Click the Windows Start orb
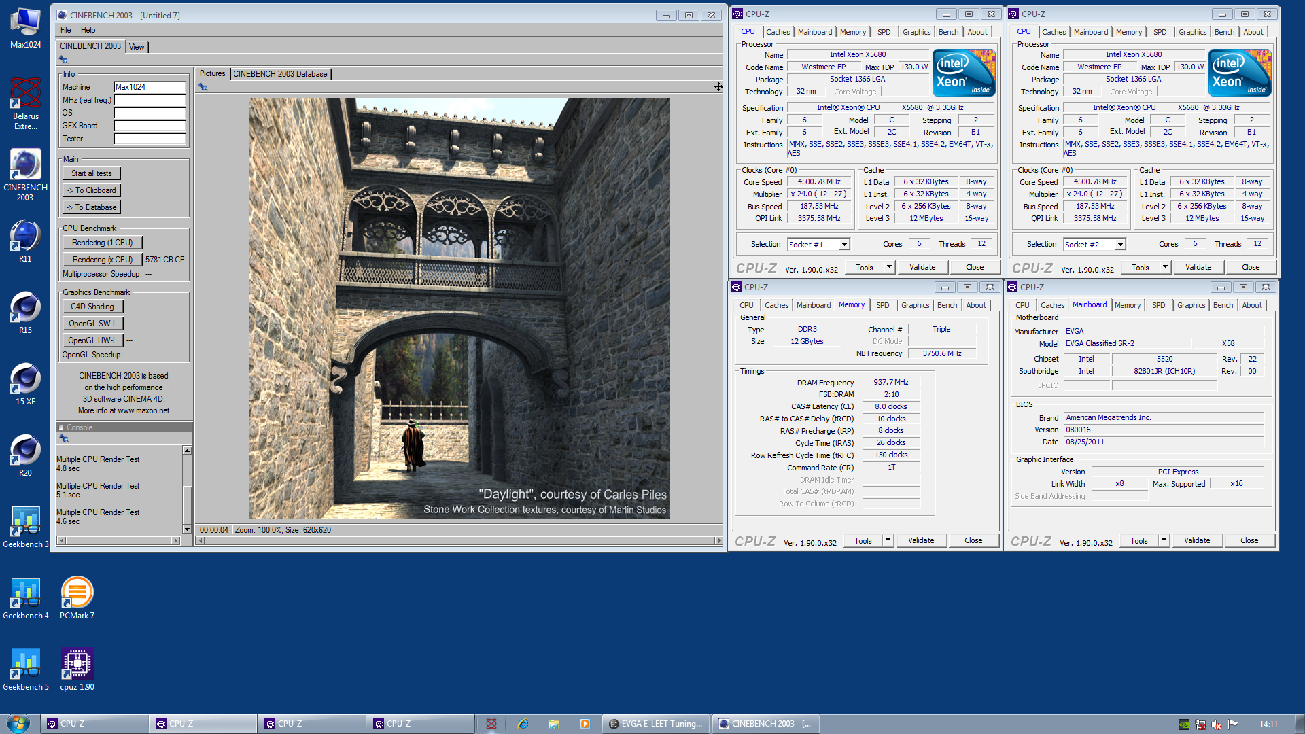 [18, 723]
